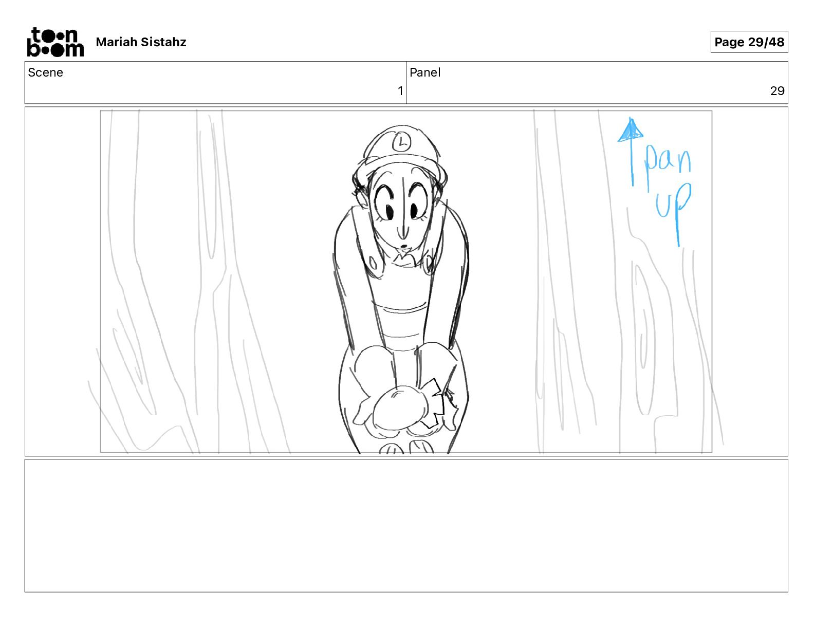This screenshot has height=629, width=814.
Task: Click the 'Mariah Sistahz' project title
Action: click(141, 42)
